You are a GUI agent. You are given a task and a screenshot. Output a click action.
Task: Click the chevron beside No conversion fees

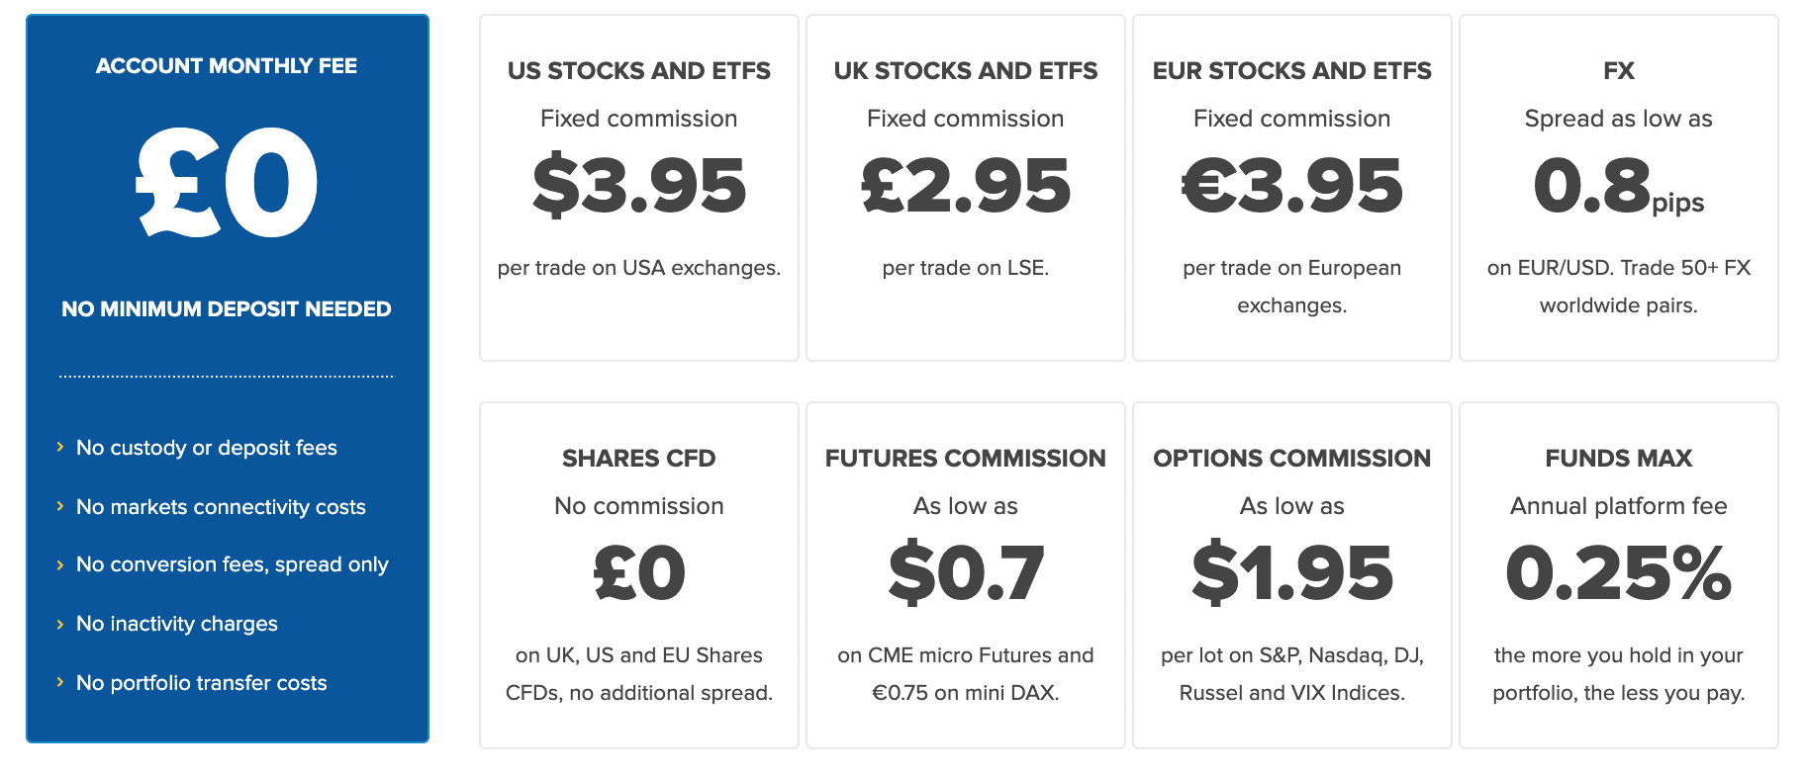point(60,564)
